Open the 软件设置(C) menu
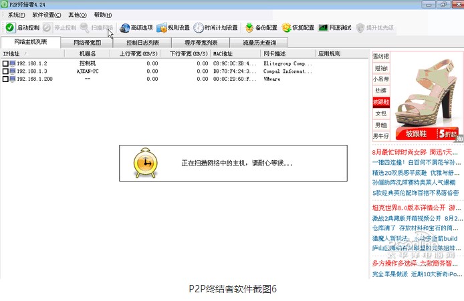464x301 pixels. pyautogui.click(x=46, y=15)
